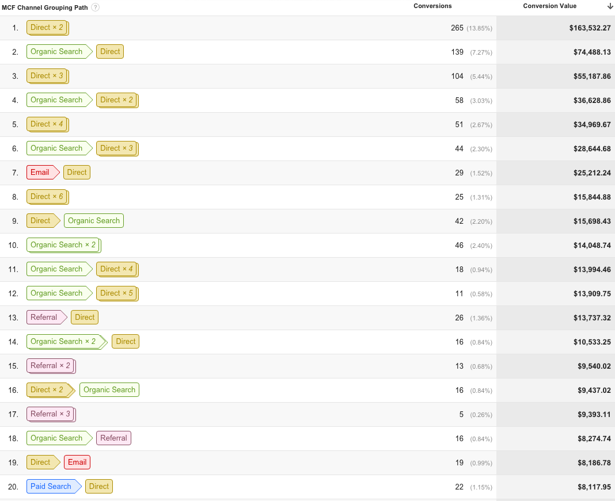Click the 265 conversions count in row 1

pyautogui.click(x=457, y=28)
